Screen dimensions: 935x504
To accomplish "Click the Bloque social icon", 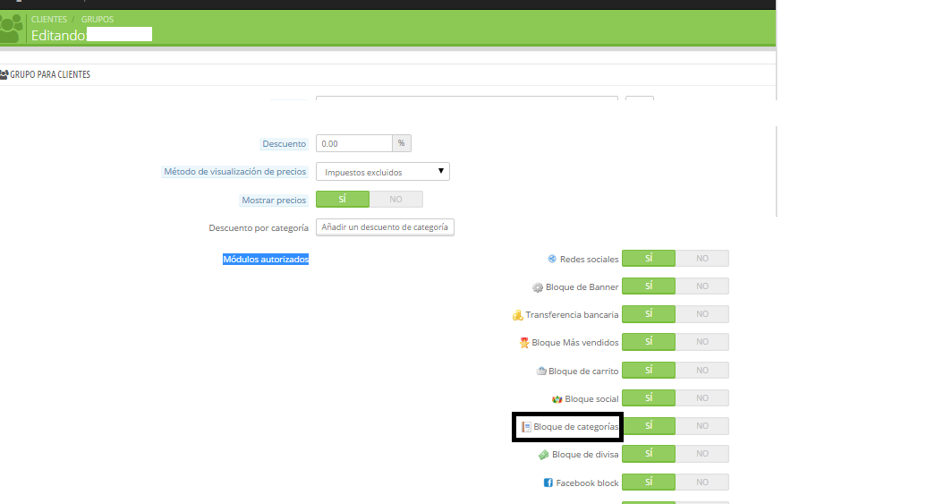I will 557,398.
